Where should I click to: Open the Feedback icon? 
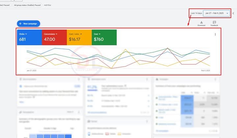214,22
